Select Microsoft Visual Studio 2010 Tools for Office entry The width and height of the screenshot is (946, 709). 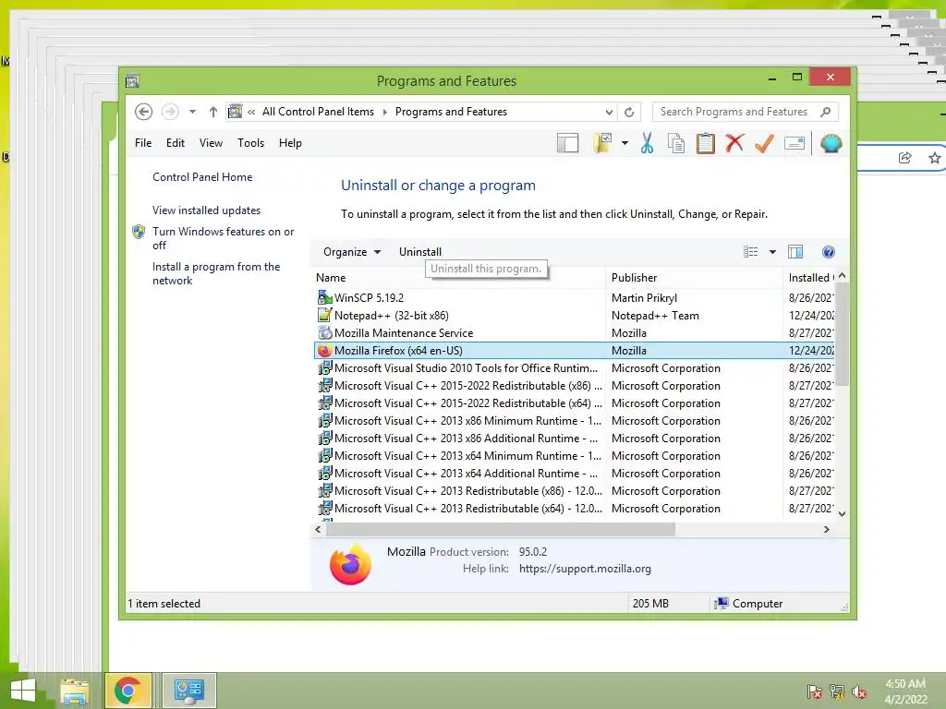point(466,367)
